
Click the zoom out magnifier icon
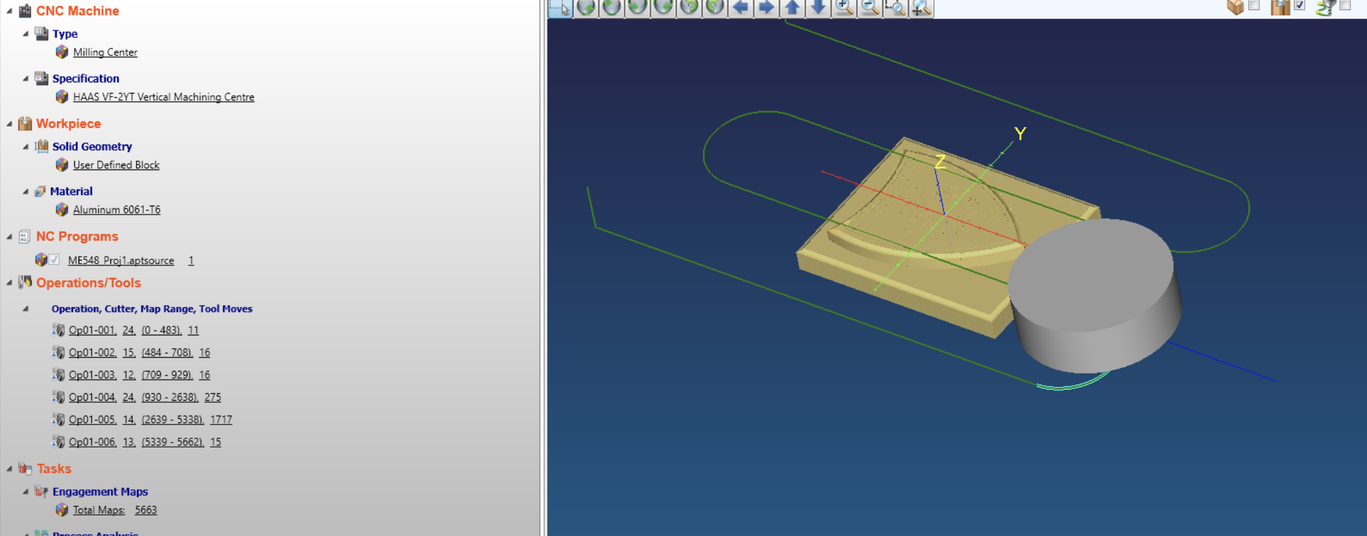pos(870,7)
